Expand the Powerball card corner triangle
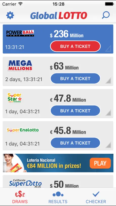116x206 pixels. coord(108,48)
